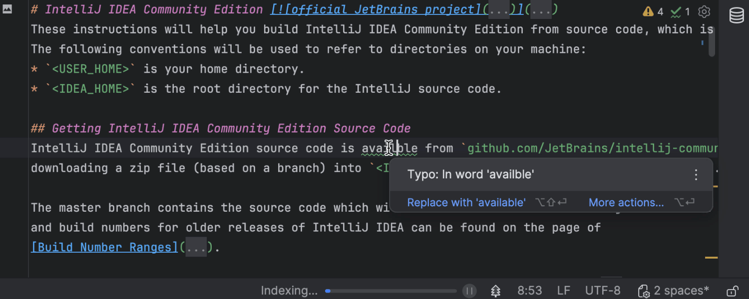
Task: Click the editor vertical scrollbar thumb
Action: click(712, 42)
